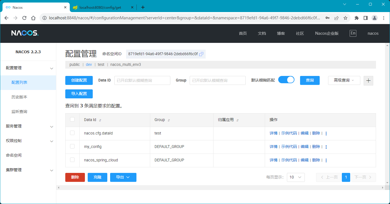Screen dimensions: 390x204
Task: Open a new browser tab
Action: point(143,7)
